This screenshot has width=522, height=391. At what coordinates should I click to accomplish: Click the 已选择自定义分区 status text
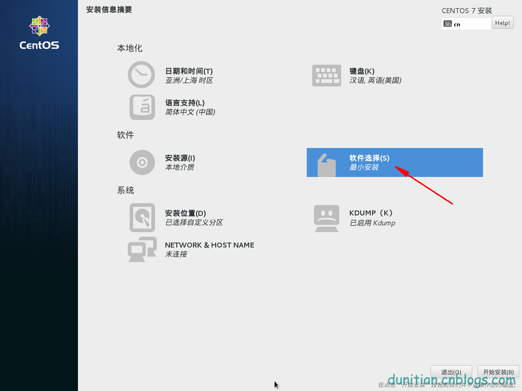(194, 223)
